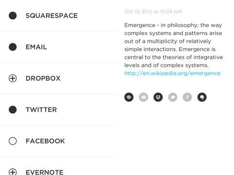The width and height of the screenshot is (234, 175).
Task: Toggle the filled circle beside EMAIL
Action: 13,47
